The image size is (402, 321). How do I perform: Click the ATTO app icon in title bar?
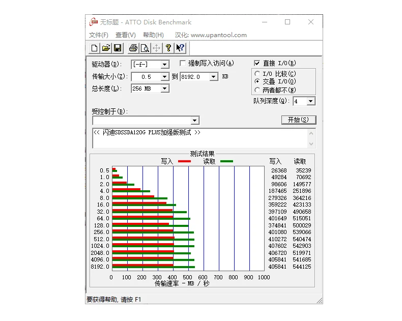coord(93,22)
